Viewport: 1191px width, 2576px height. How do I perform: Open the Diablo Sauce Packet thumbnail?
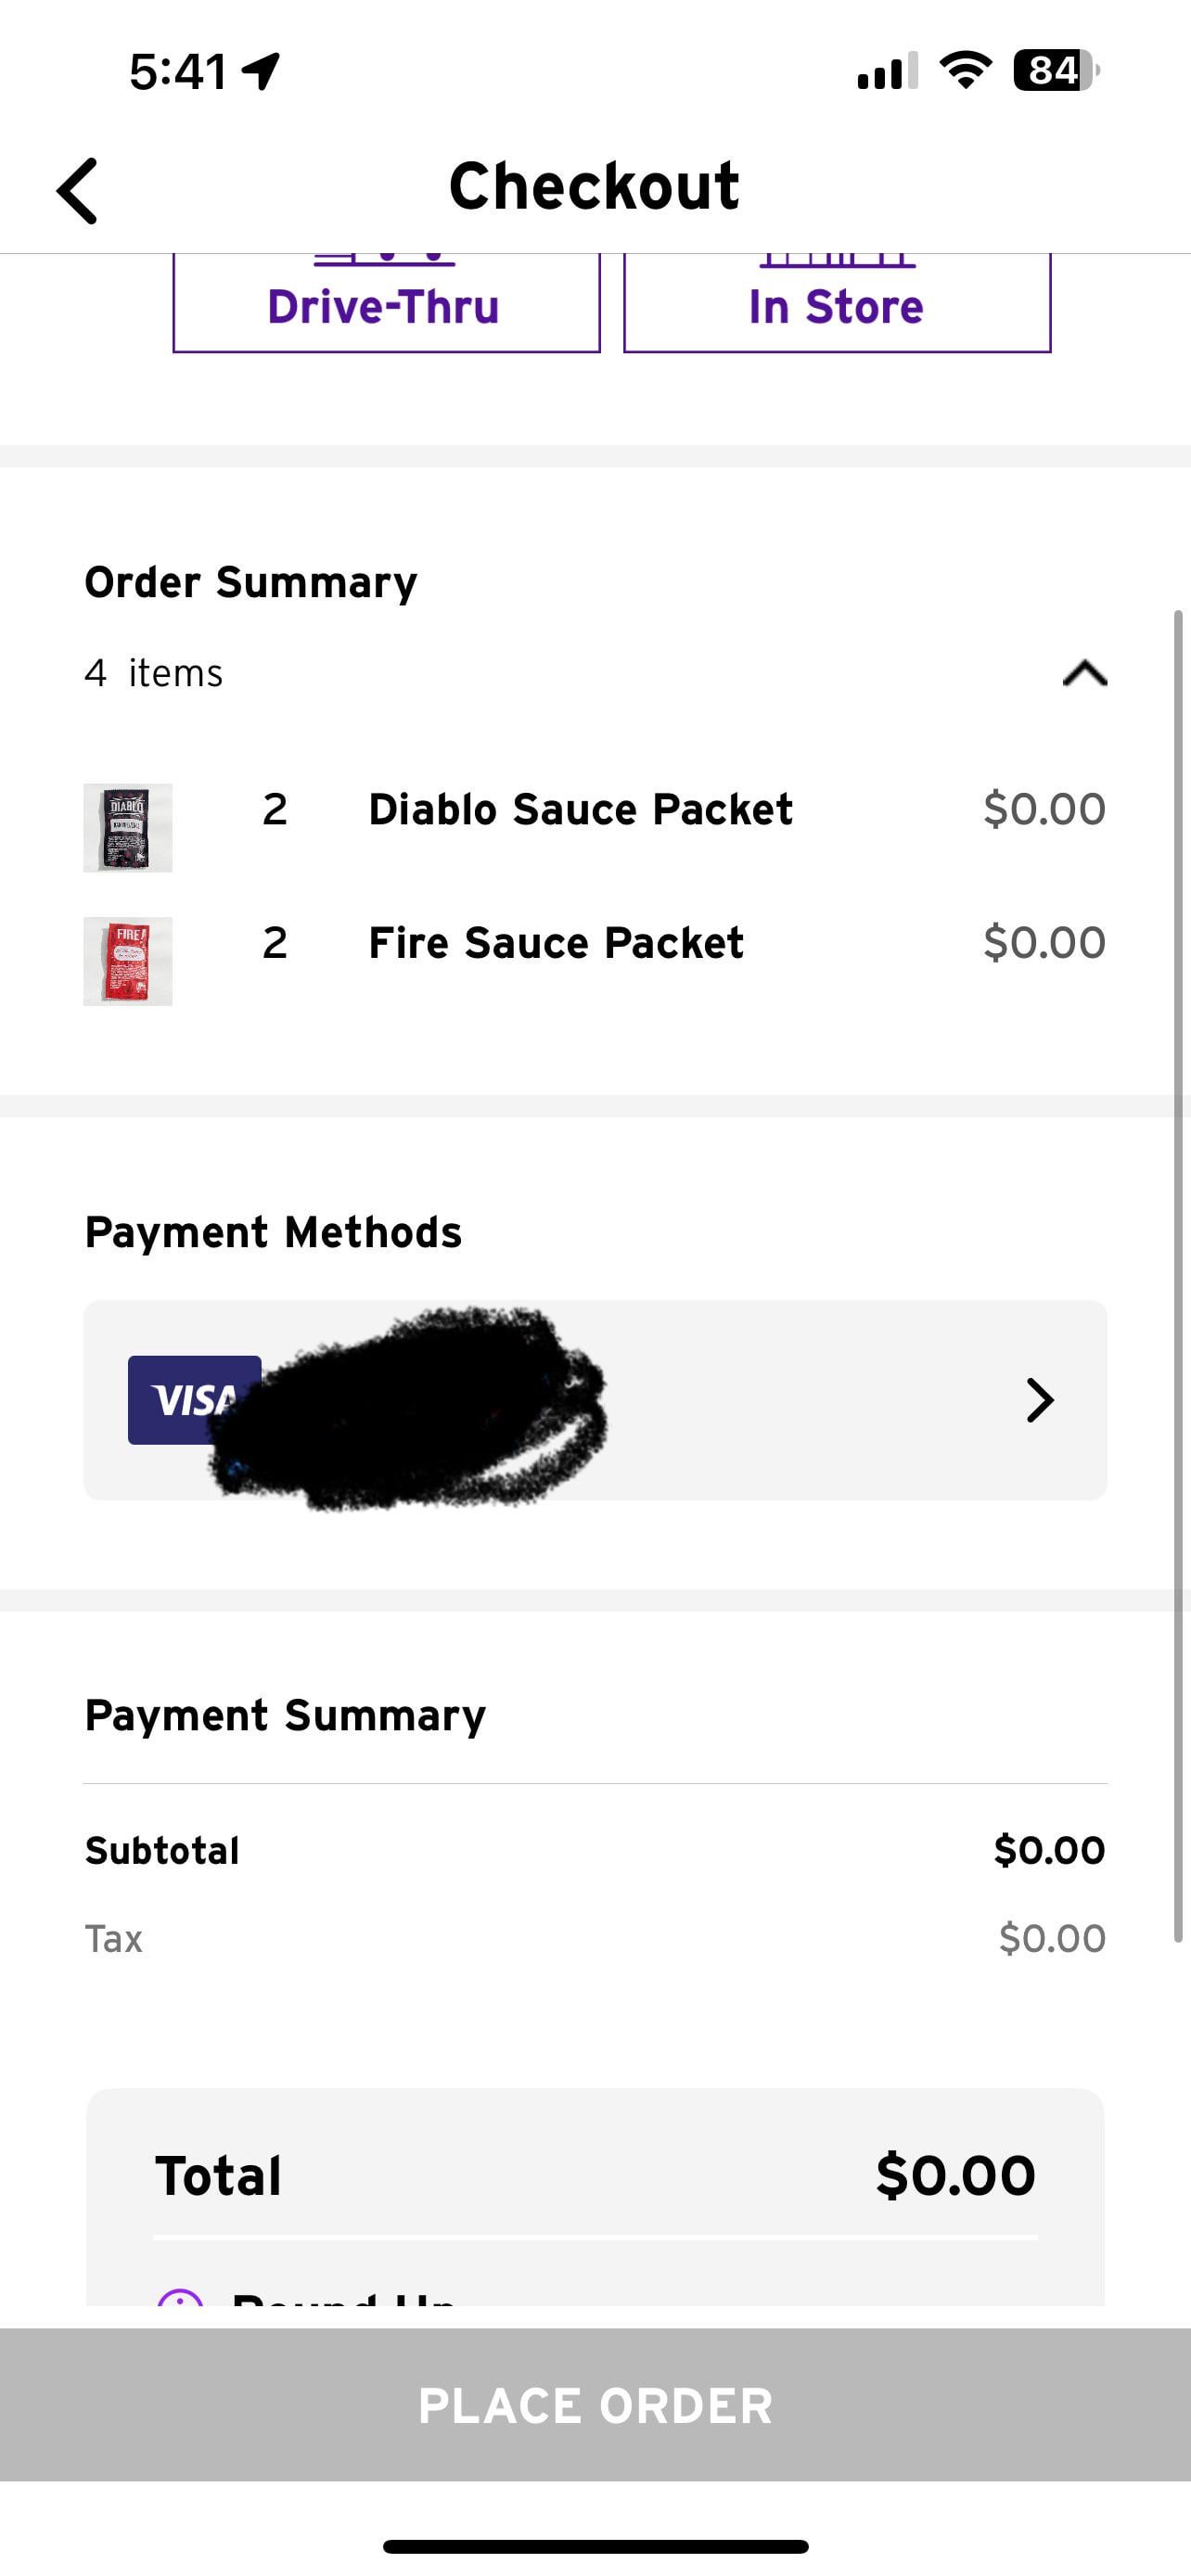pyautogui.click(x=128, y=828)
